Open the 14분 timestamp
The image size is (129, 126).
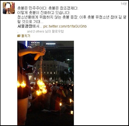(x=124, y=4)
